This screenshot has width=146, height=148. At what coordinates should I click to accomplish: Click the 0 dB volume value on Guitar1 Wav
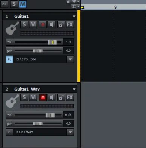click(x=68, y=115)
